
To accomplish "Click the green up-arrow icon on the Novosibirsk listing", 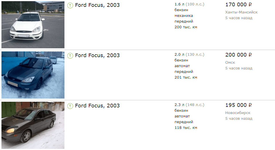I will [x=70, y=106].
